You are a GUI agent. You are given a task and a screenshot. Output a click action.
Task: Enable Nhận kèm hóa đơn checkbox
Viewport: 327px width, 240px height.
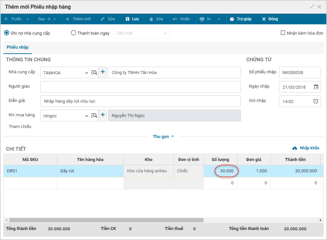(x=283, y=33)
